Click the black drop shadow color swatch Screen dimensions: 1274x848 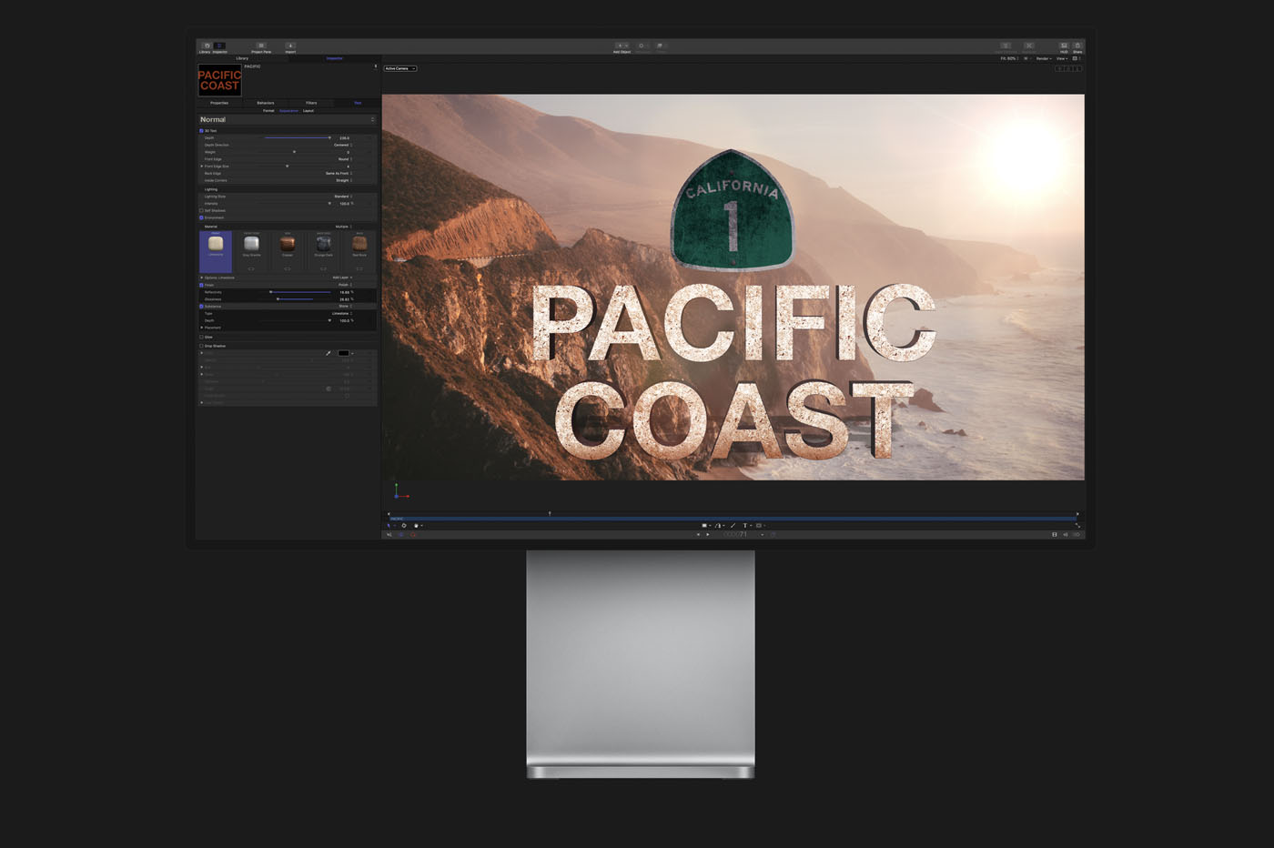(344, 353)
